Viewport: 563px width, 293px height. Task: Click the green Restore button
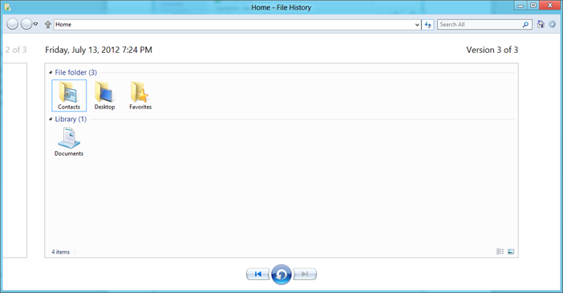(281, 275)
